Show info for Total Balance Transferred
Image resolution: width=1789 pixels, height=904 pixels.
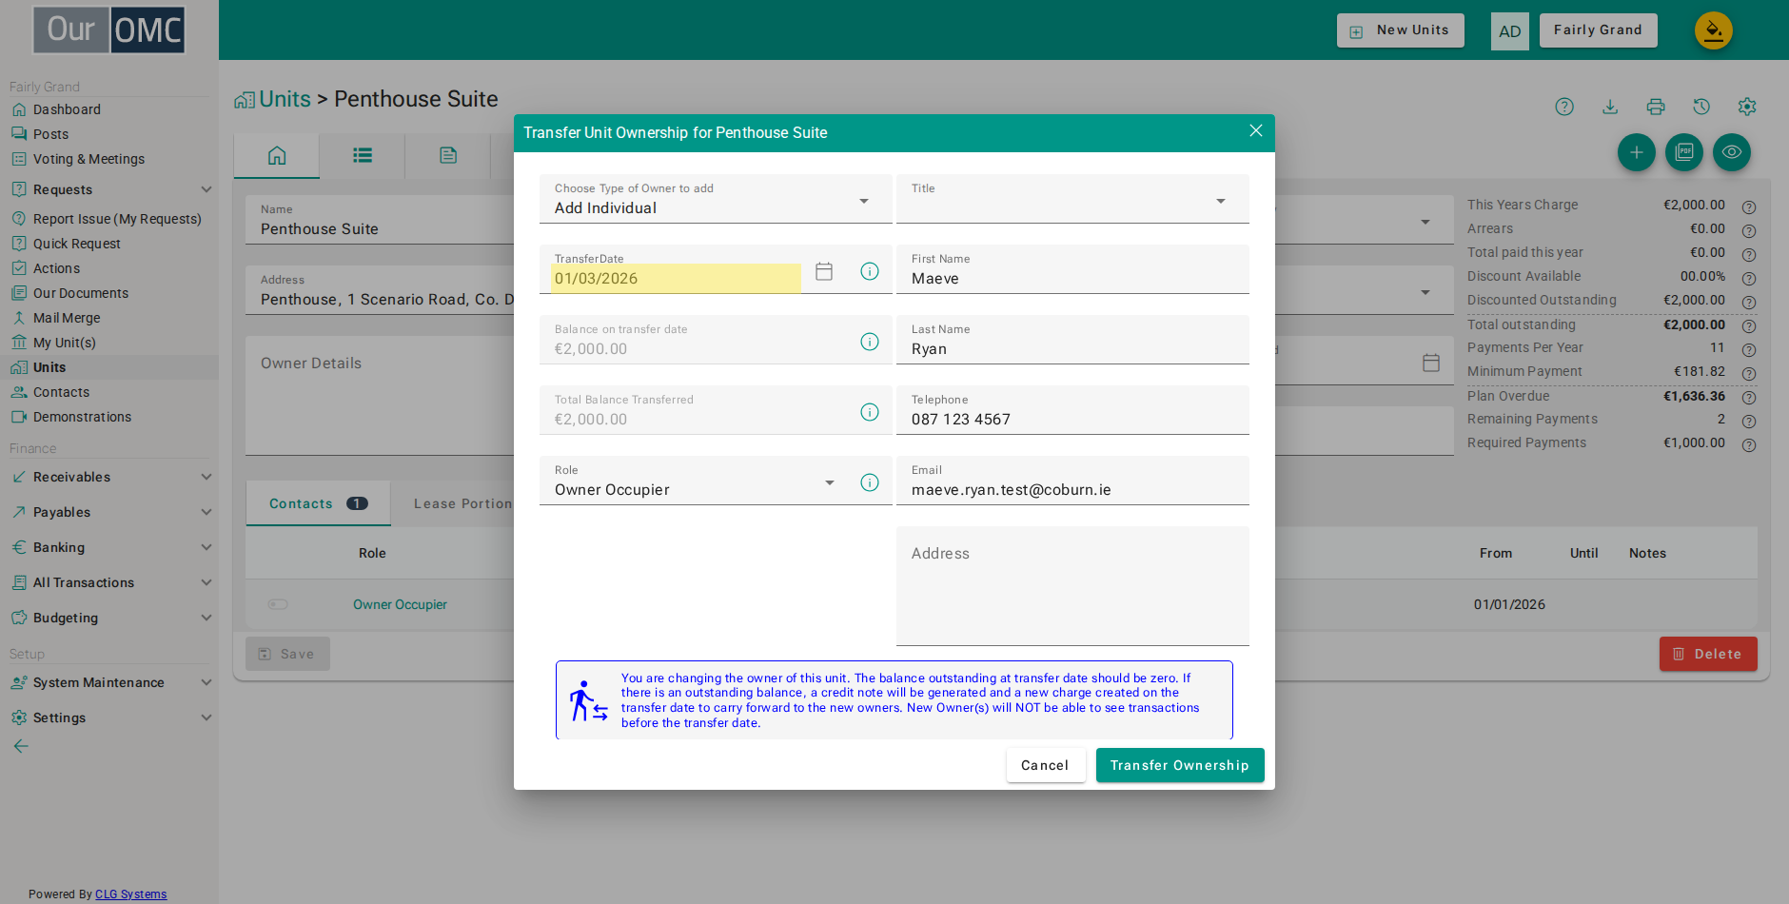870,412
